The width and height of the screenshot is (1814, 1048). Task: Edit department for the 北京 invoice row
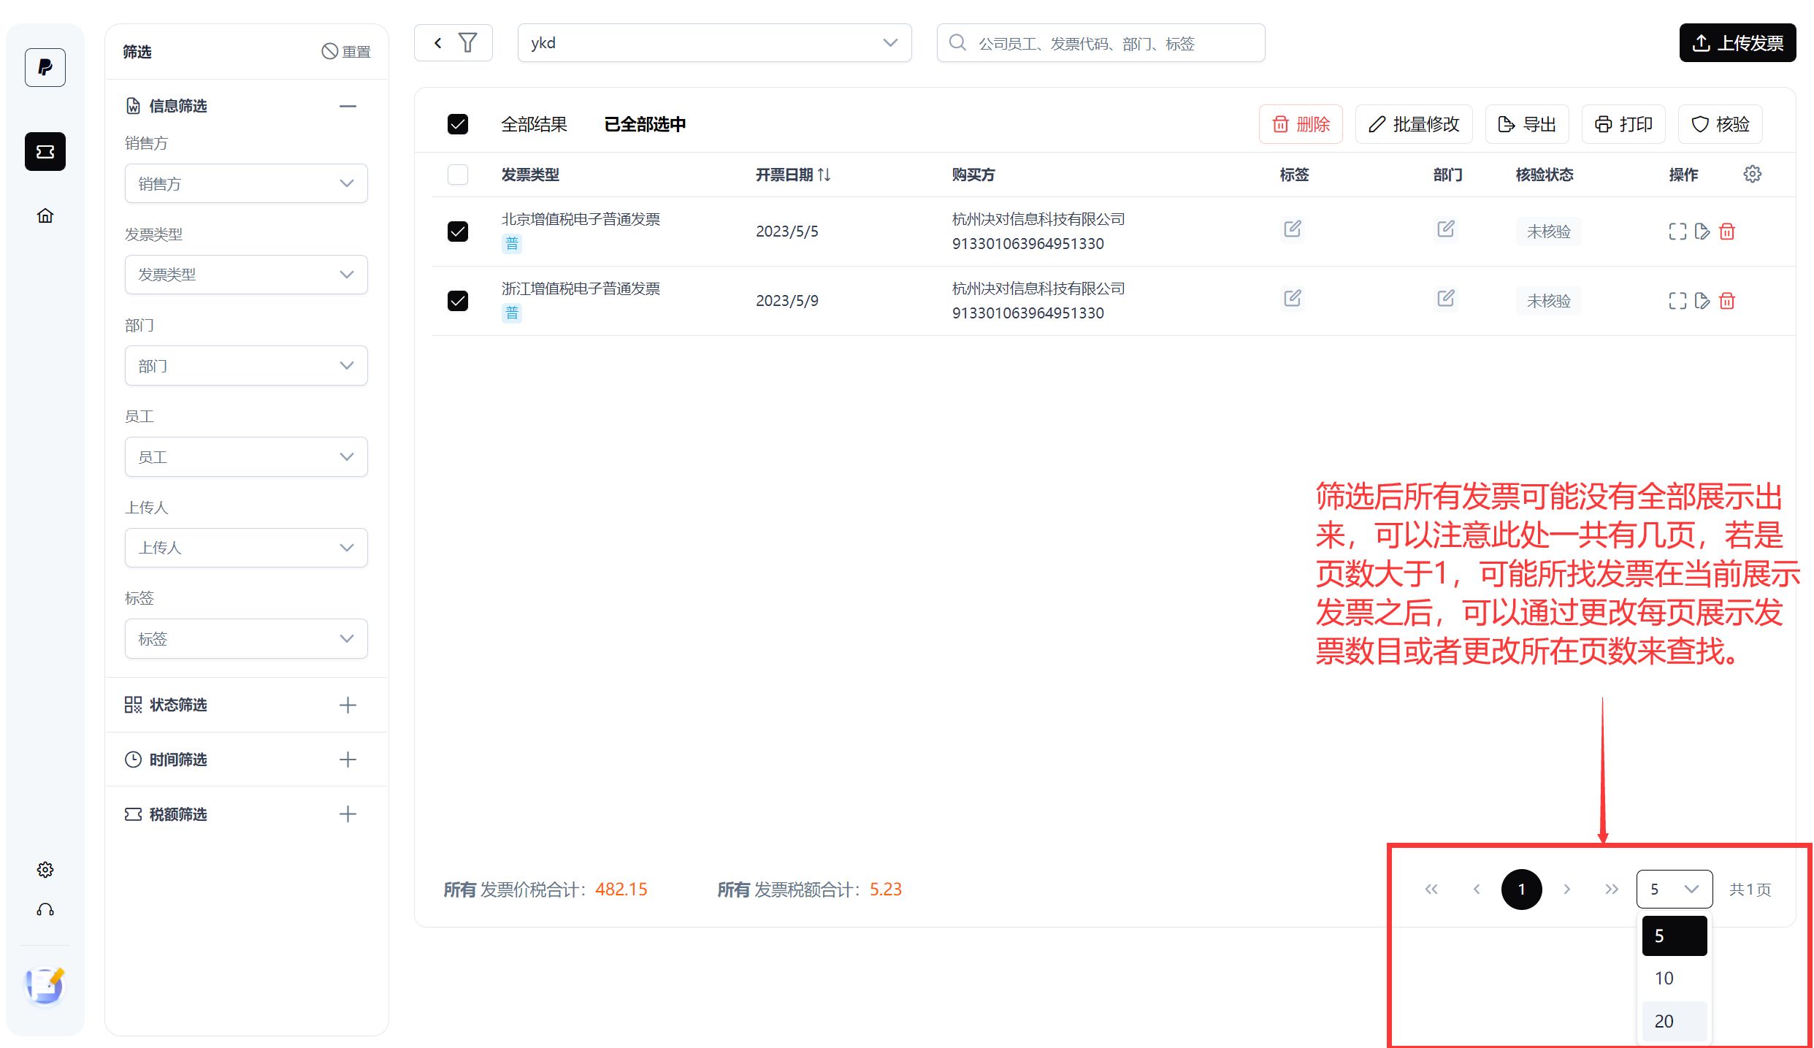click(1445, 229)
